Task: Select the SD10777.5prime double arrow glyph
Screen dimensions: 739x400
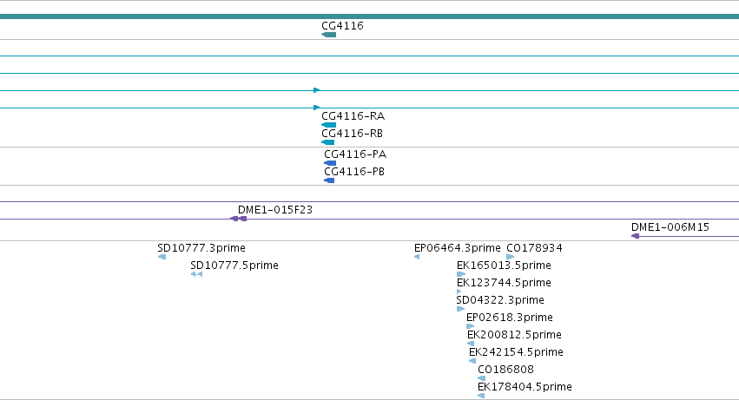Action: tap(196, 274)
